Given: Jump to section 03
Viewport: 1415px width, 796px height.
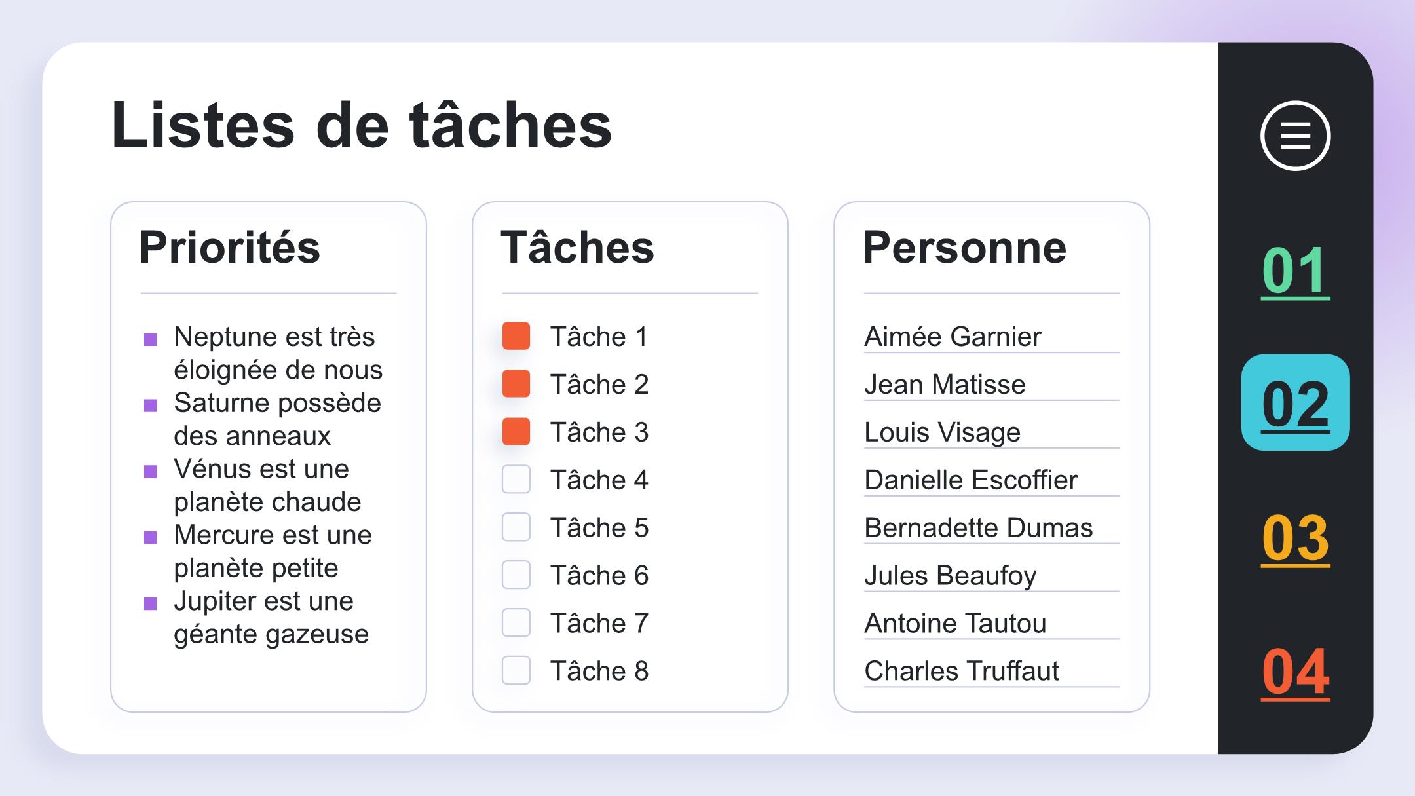Looking at the screenshot, I should pyautogui.click(x=1295, y=539).
